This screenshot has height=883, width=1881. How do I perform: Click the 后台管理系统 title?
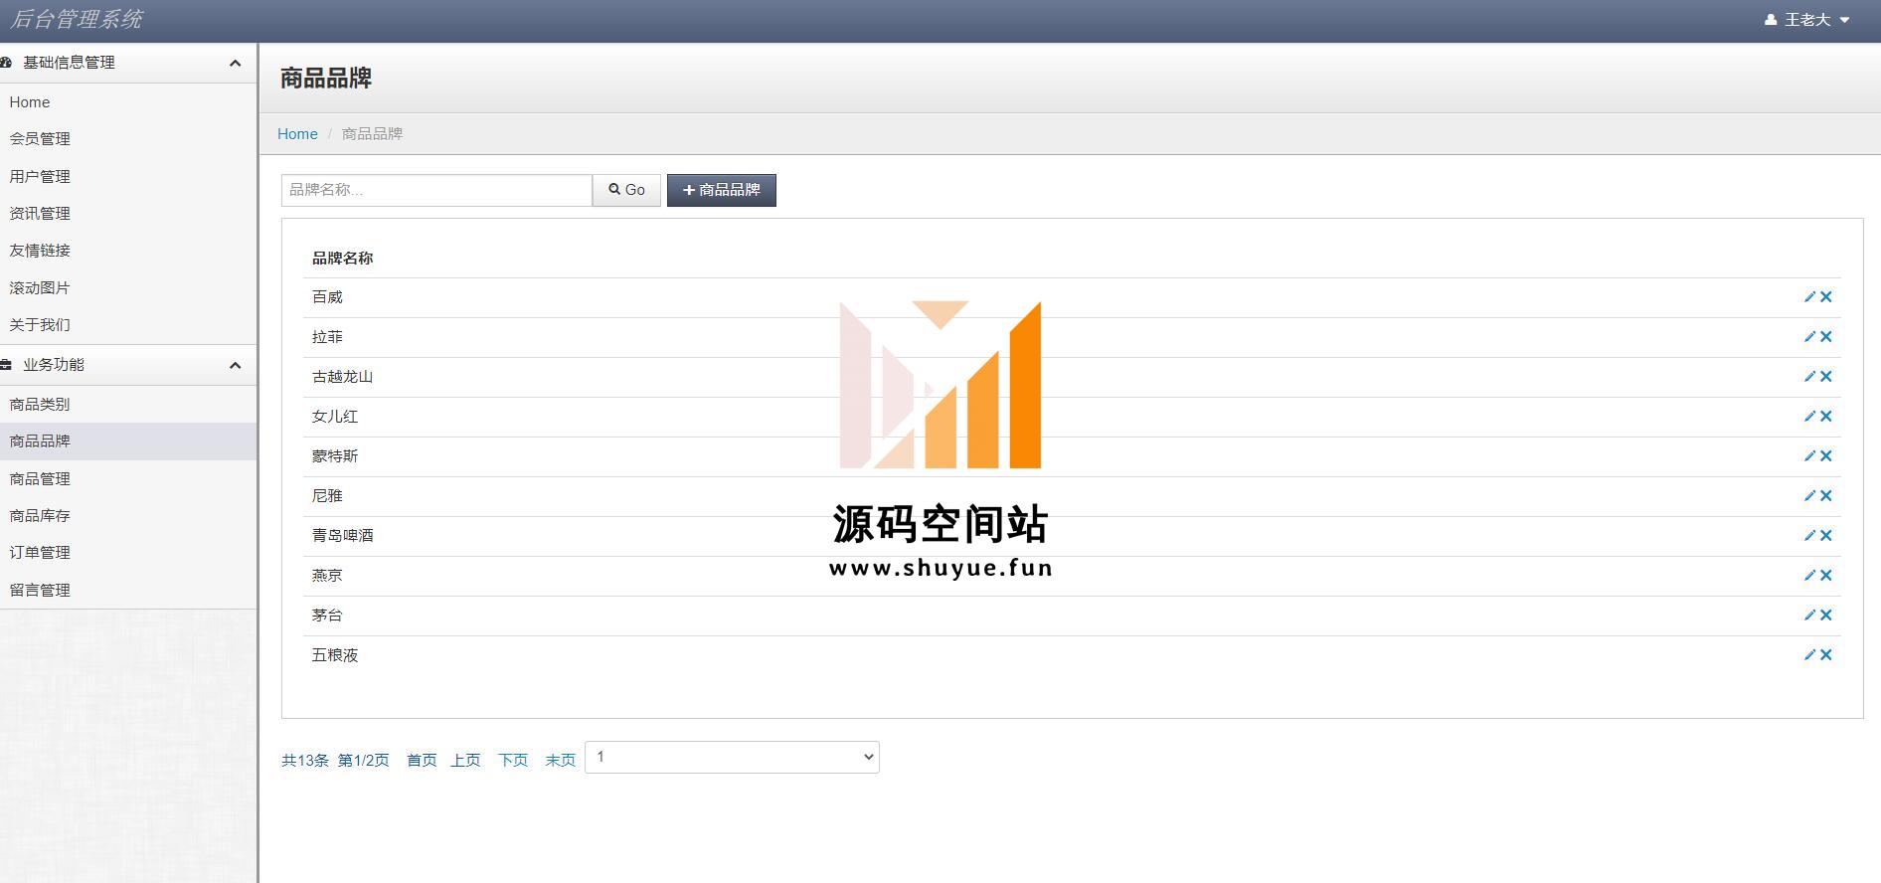pyautogui.click(x=77, y=20)
